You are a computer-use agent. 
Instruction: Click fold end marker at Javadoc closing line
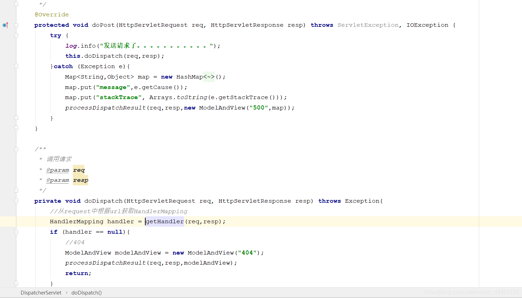16,190
